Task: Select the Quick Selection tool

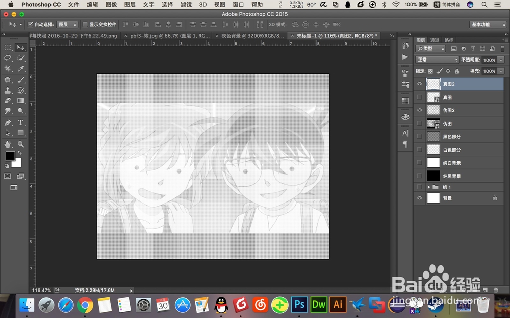Action: [20, 58]
